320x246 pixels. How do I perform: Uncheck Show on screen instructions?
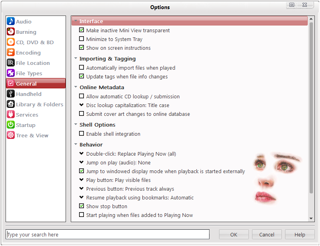coord(81,48)
